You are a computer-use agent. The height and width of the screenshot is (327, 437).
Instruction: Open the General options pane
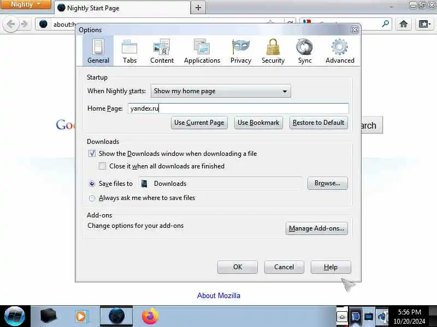pyautogui.click(x=98, y=51)
